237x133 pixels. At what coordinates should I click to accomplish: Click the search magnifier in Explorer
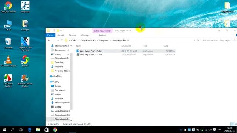click(234, 40)
